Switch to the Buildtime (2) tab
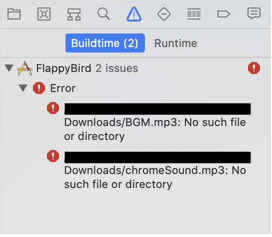This screenshot has width=272, height=237. coord(105,43)
